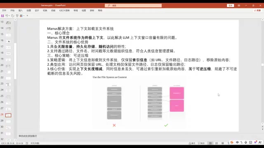Switch to the 切换 (Transitions) ribbon tab
Screen dimensions: 264x148
45,10
